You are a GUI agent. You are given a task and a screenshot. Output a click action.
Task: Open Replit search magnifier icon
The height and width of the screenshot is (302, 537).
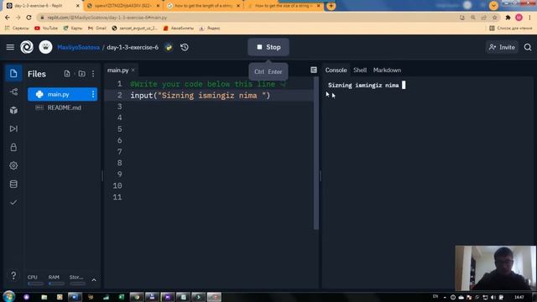pyautogui.click(x=528, y=47)
